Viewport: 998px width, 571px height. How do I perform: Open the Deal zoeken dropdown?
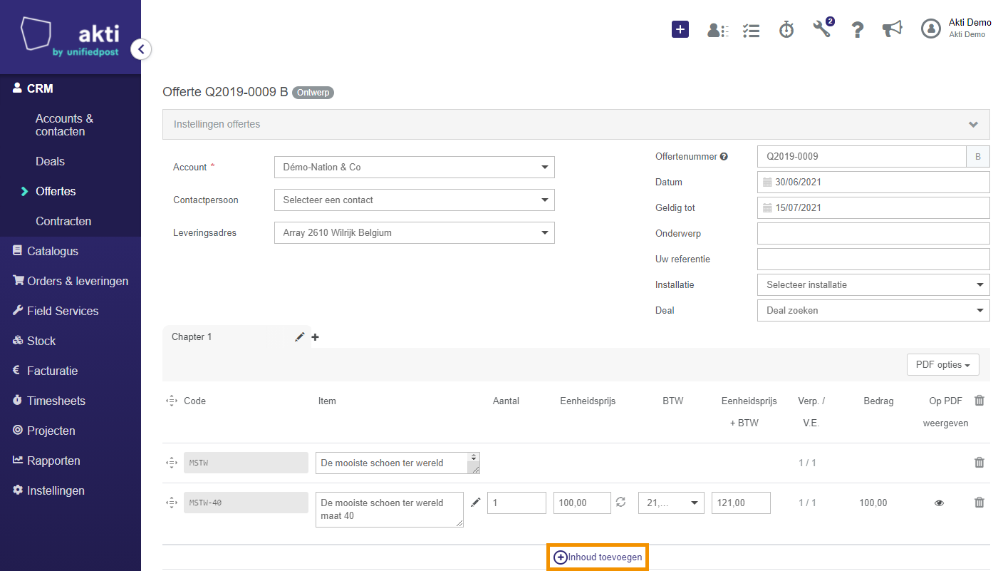[873, 311]
